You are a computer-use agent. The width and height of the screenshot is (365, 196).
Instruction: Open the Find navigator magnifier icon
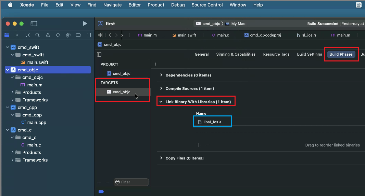pyautogui.click(x=37, y=35)
